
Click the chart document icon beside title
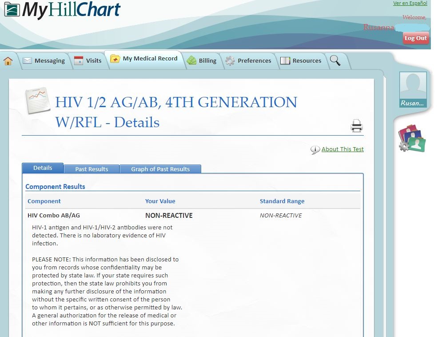click(x=37, y=100)
